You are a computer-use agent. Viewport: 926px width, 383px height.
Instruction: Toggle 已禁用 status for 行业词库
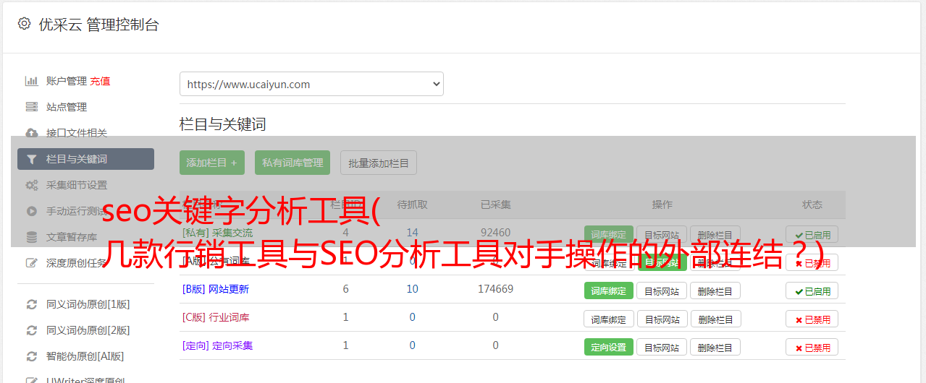coord(812,319)
